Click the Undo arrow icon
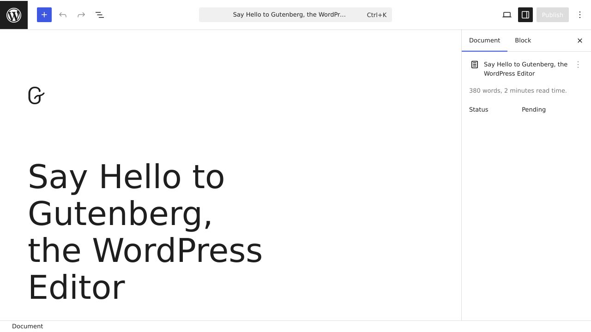 coord(63,15)
